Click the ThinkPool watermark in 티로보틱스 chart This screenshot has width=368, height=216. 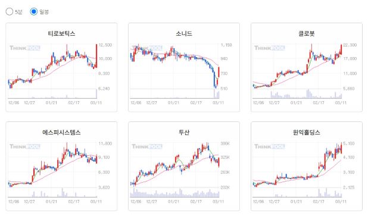click(x=25, y=48)
